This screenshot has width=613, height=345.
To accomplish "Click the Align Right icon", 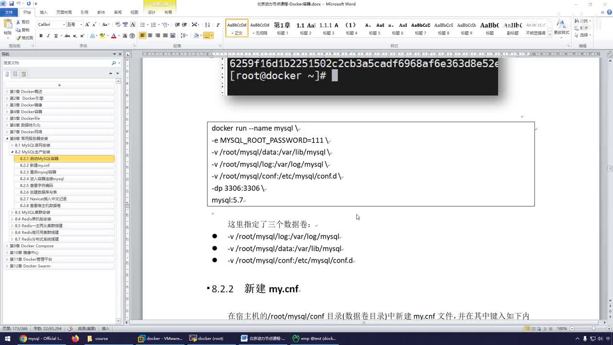I will point(158,35).
